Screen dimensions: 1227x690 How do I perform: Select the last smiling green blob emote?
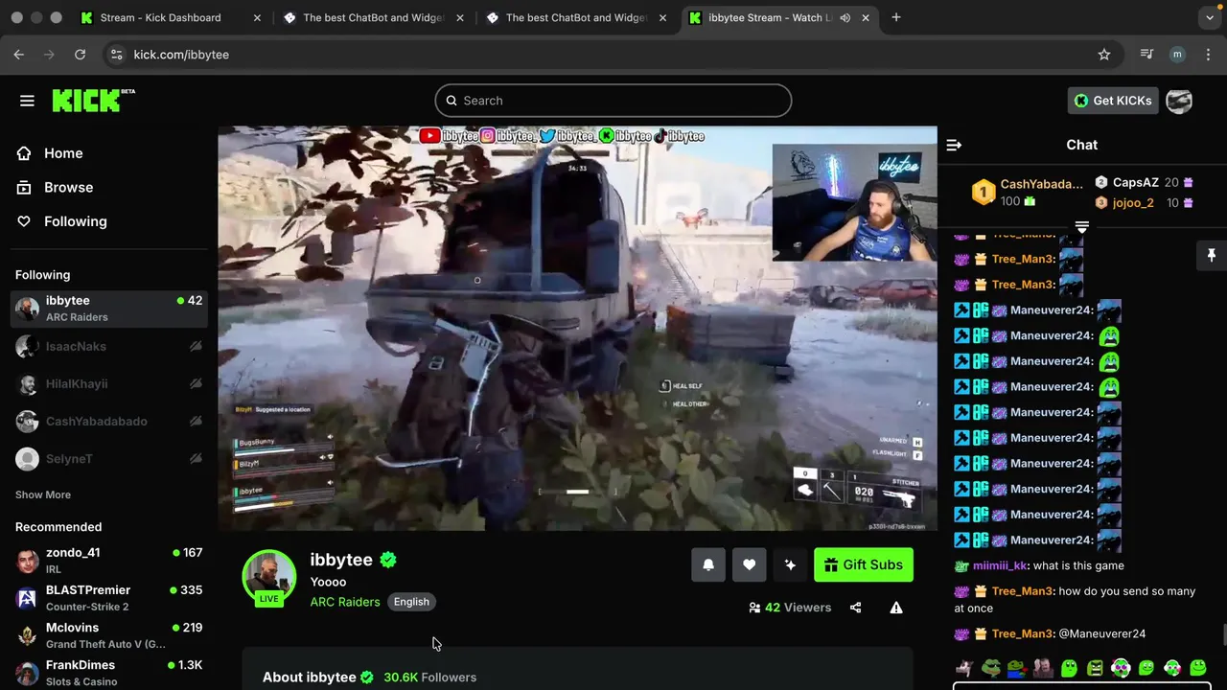pos(1198,668)
